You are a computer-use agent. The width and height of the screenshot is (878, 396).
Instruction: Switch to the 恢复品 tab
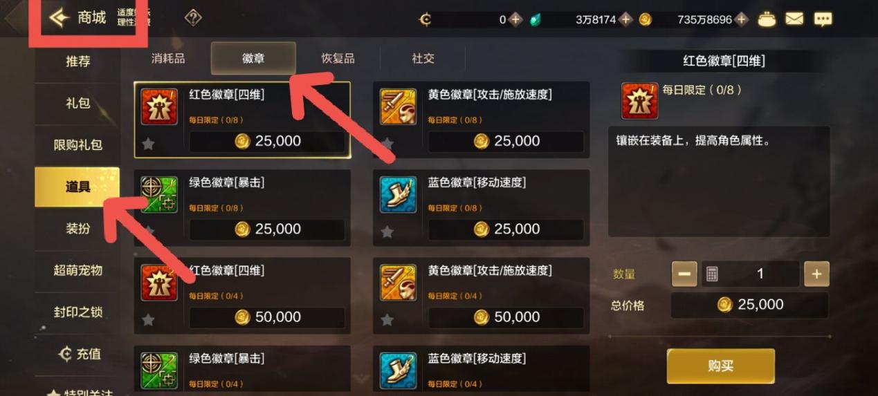[x=338, y=59]
